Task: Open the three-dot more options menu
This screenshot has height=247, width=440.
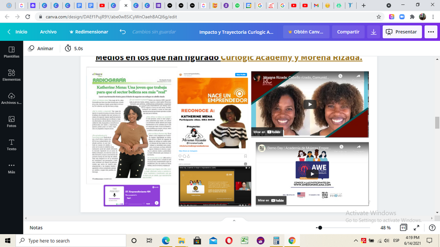Action: point(431,32)
